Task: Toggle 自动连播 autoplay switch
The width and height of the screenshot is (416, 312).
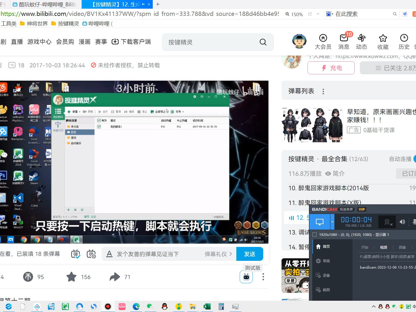Action: click(x=414, y=159)
